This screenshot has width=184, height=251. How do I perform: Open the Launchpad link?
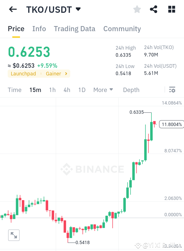pos(23,74)
